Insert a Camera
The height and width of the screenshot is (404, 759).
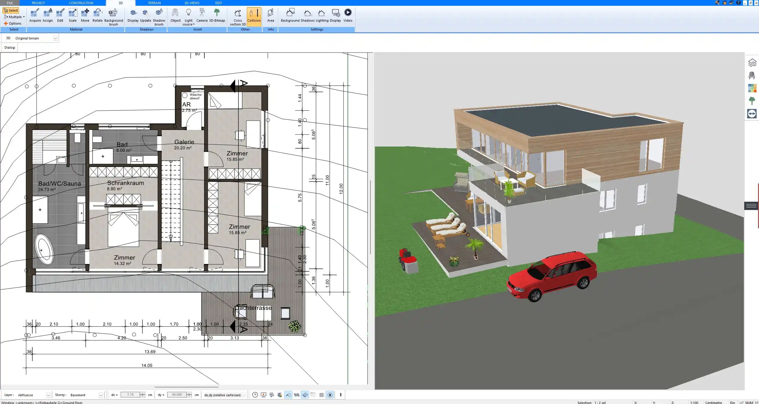pyautogui.click(x=202, y=15)
